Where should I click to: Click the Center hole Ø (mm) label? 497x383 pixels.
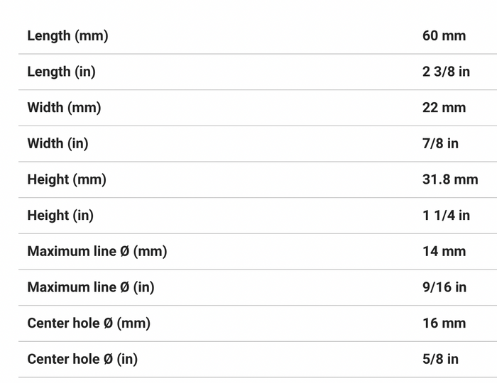click(x=89, y=323)
